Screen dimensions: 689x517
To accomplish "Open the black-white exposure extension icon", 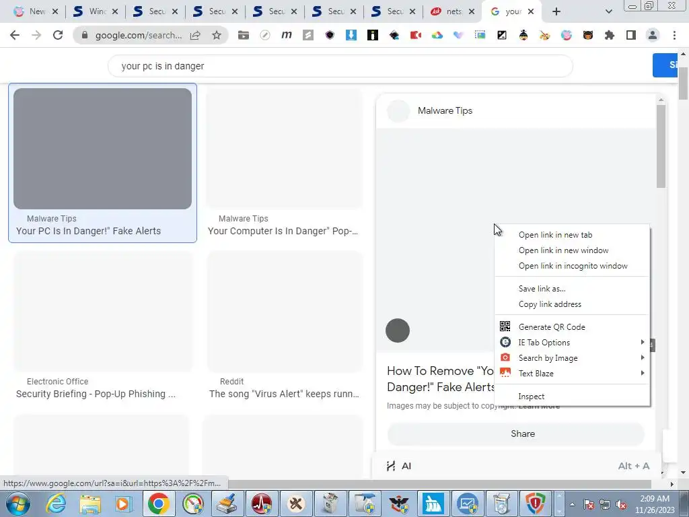I will coord(502,35).
